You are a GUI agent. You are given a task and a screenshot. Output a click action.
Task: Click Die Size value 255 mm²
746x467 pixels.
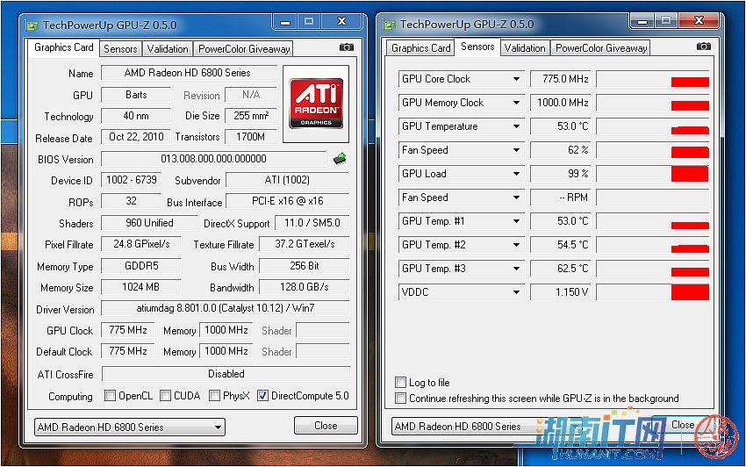point(251,116)
